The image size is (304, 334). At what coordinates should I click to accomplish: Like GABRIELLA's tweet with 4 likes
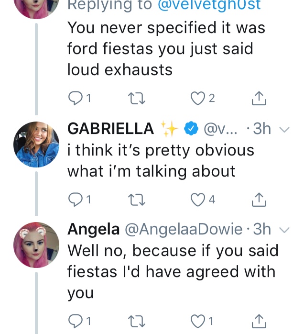[197, 200]
